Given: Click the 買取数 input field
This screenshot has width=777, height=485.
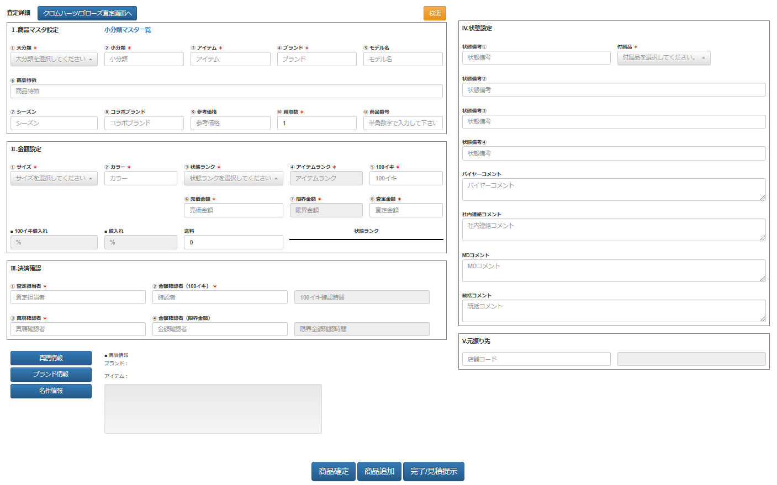Looking at the screenshot, I should click(x=316, y=123).
